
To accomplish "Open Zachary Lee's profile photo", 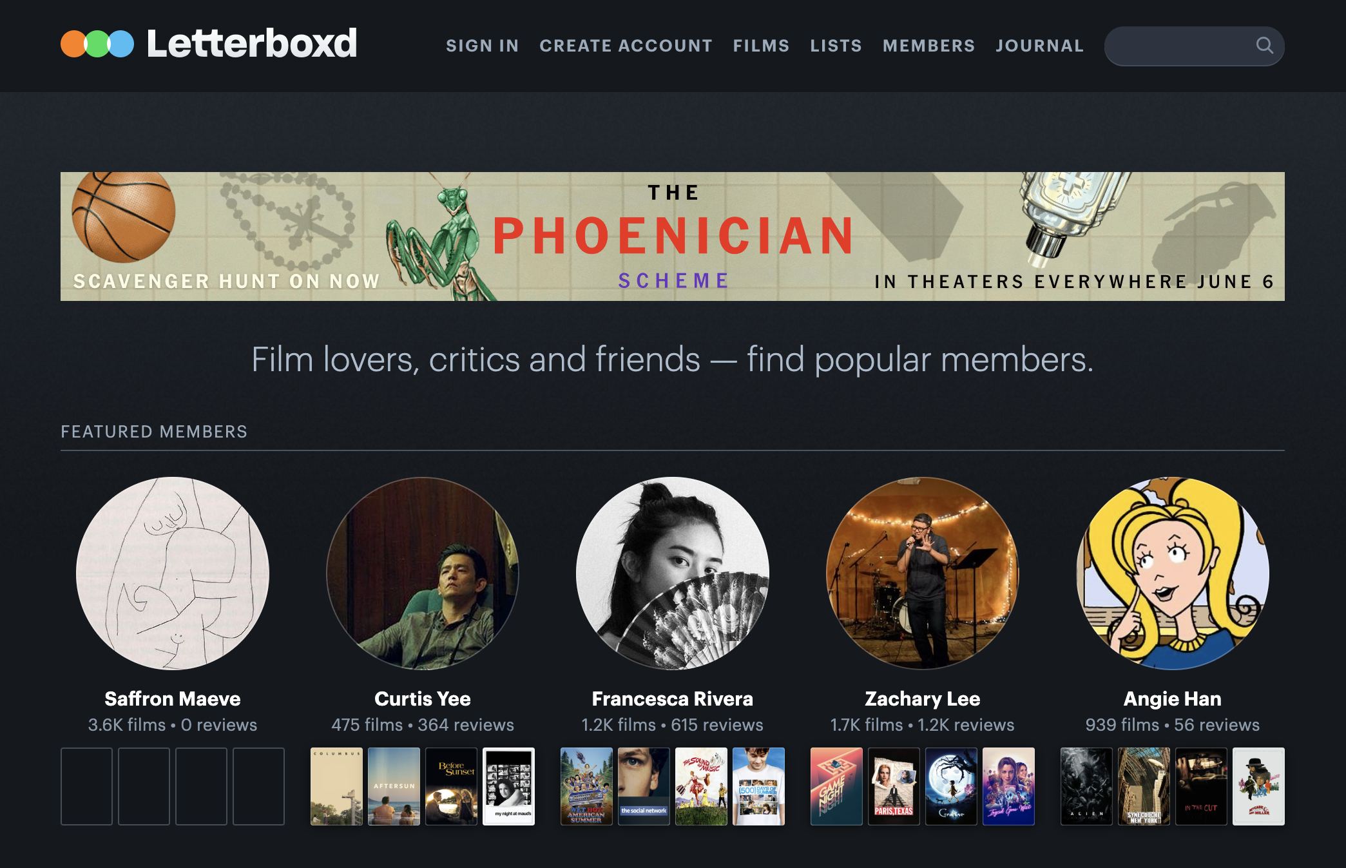I will (x=923, y=574).
